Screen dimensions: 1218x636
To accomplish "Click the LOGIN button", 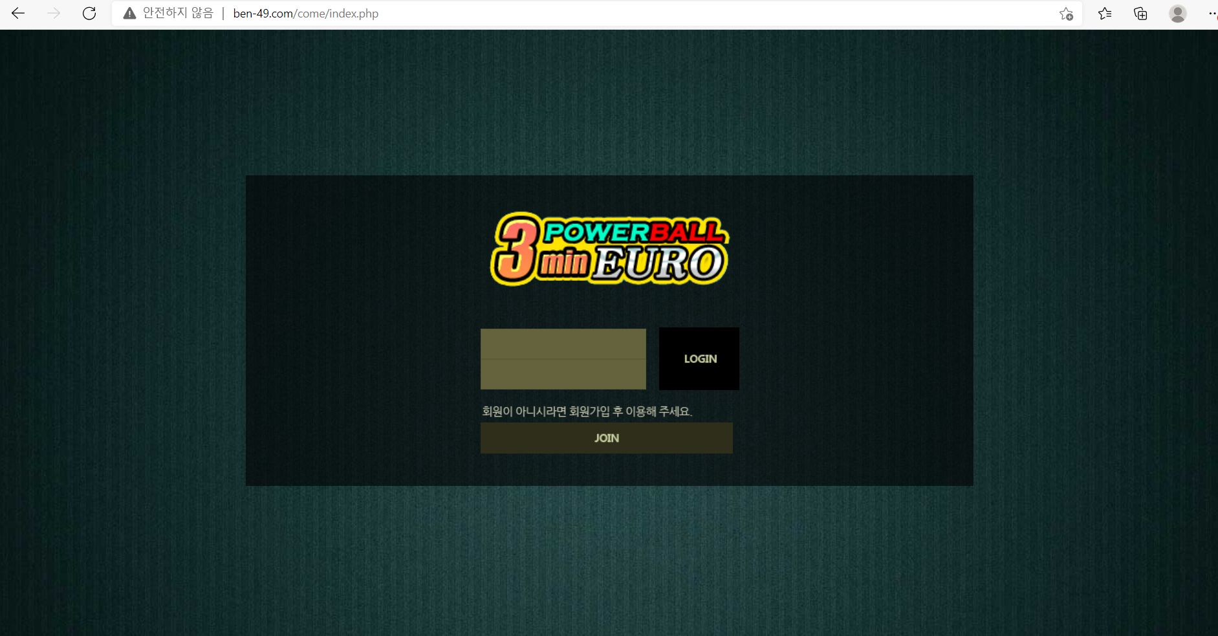I will point(699,358).
